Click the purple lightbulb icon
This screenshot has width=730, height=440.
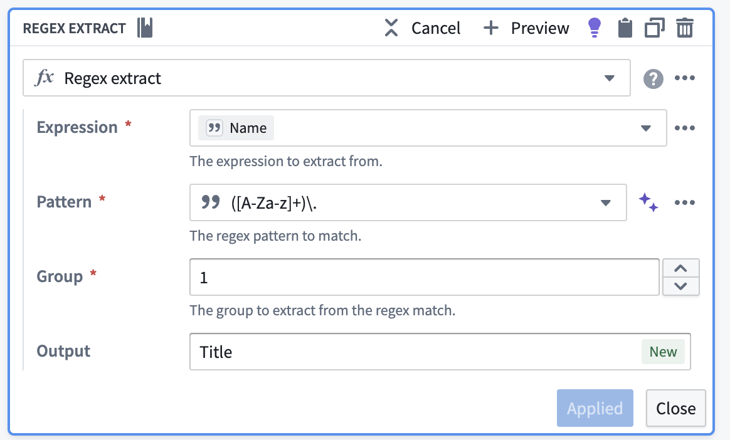595,28
